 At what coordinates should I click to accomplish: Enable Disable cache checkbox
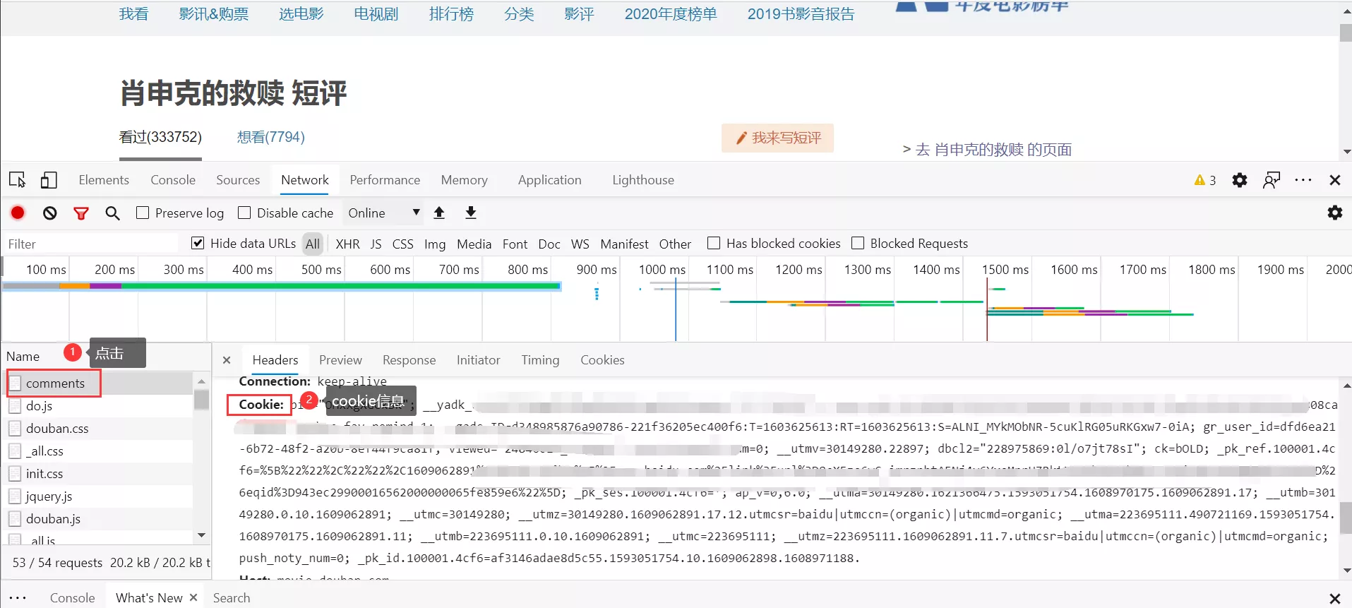244,213
